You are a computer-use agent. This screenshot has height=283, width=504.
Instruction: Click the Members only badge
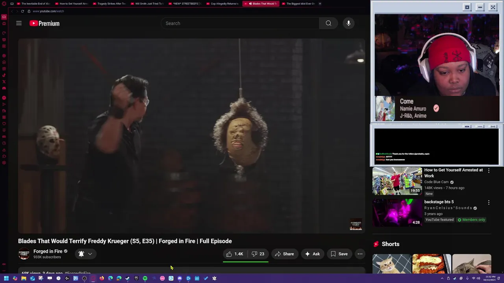point(471,220)
